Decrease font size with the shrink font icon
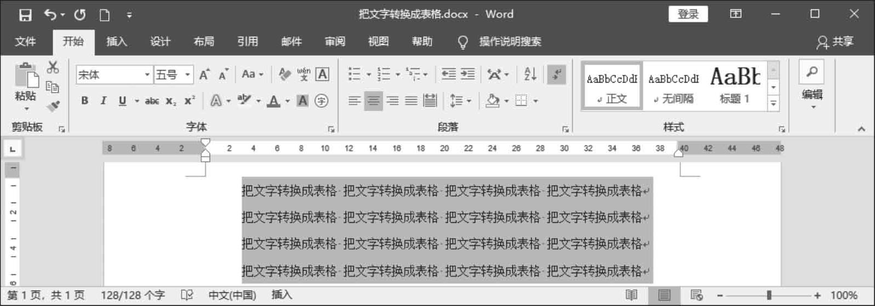The height and width of the screenshot is (306, 875). 223,74
